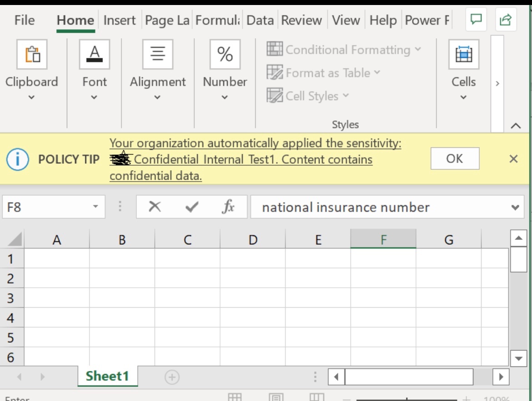This screenshot has height=401, width=532.
Task: Click the Select All corner triangle
Action: [15, 239]
